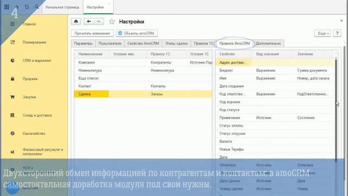Viewport: 348px width, 196px height.
Task: Open the functions menu grid icon
Action: pyautogui.click(x=7, y=7)
